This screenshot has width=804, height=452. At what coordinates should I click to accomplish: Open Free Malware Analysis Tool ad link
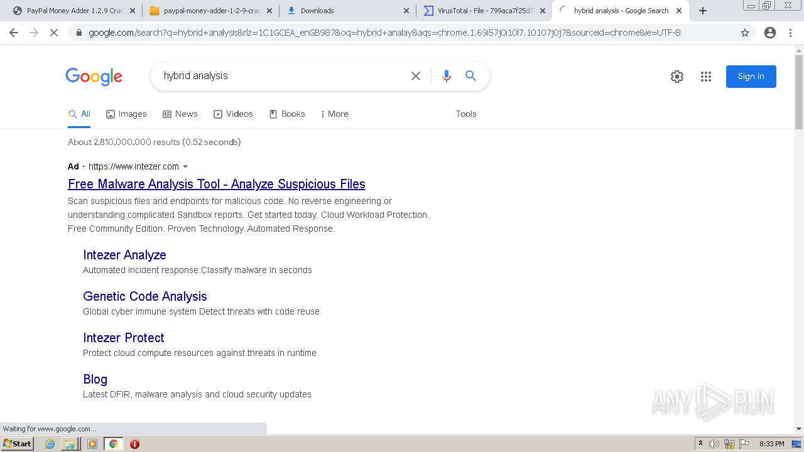tap(217, 184)
